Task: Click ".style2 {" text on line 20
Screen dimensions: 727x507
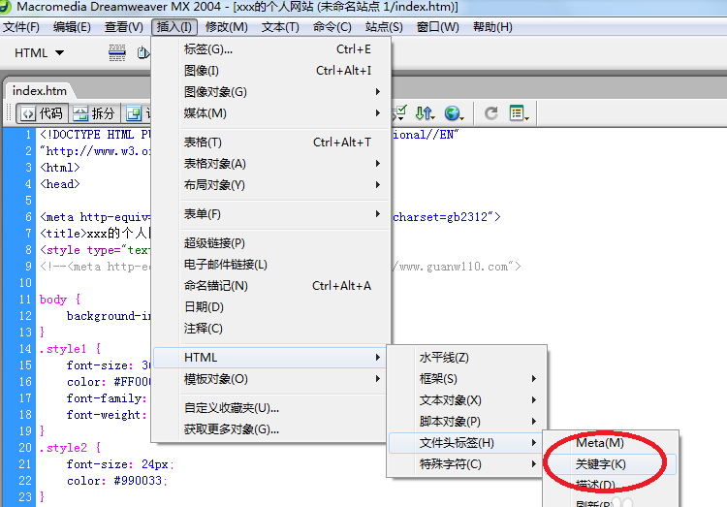Action: [70, 448]
